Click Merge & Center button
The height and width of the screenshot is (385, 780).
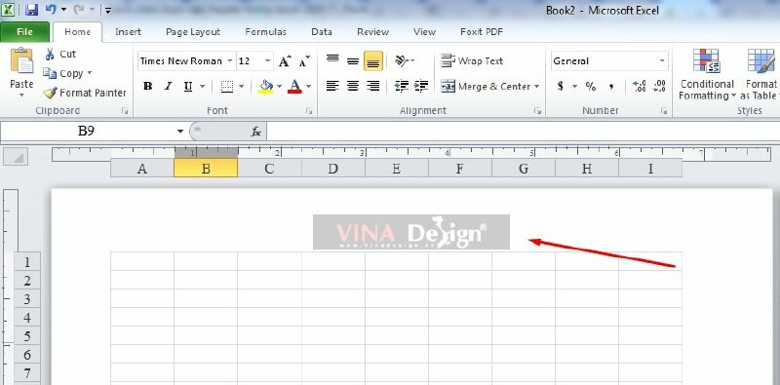[x=486, y=86]
